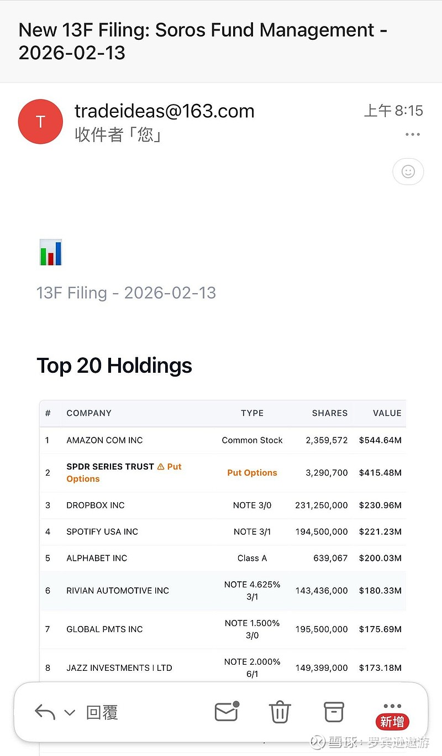
Task: Archive this email using box icon
Action: tap(334, 712)
